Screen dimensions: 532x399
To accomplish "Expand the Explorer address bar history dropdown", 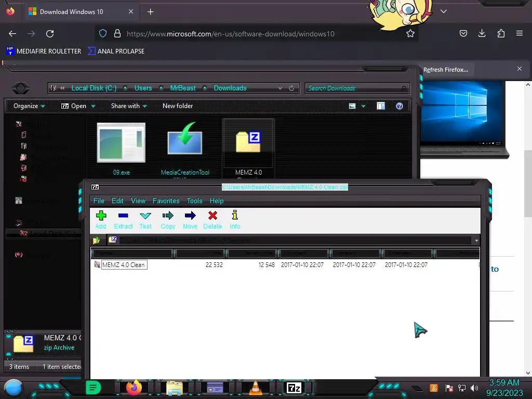I will coord(280,88).
